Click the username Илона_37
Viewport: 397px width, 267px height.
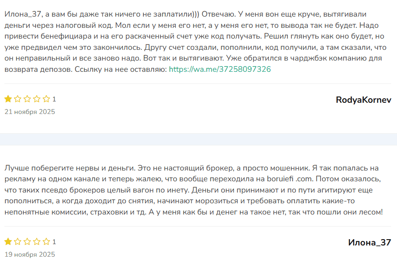coord(370,241)
